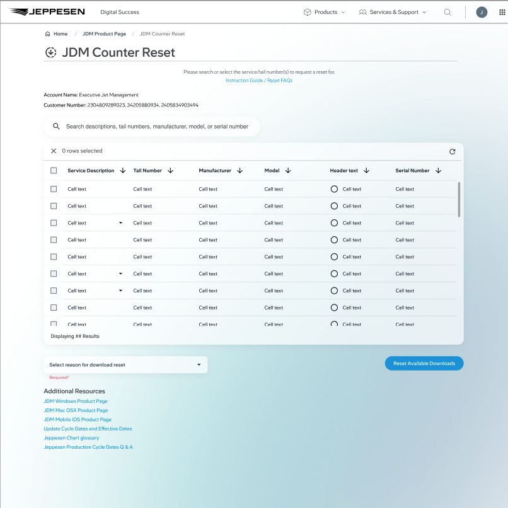
Task: Check the fifth table row checkbox
Action: click(x=54, y=257)
